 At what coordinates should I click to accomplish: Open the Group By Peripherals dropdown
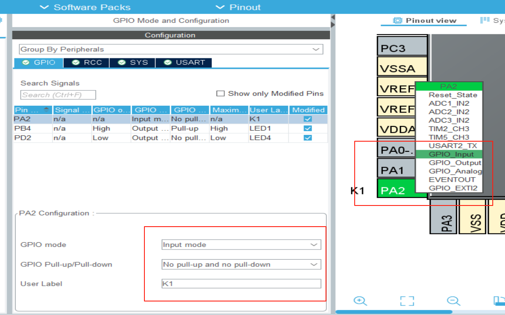pyautogui.click(x=171, y=49)
